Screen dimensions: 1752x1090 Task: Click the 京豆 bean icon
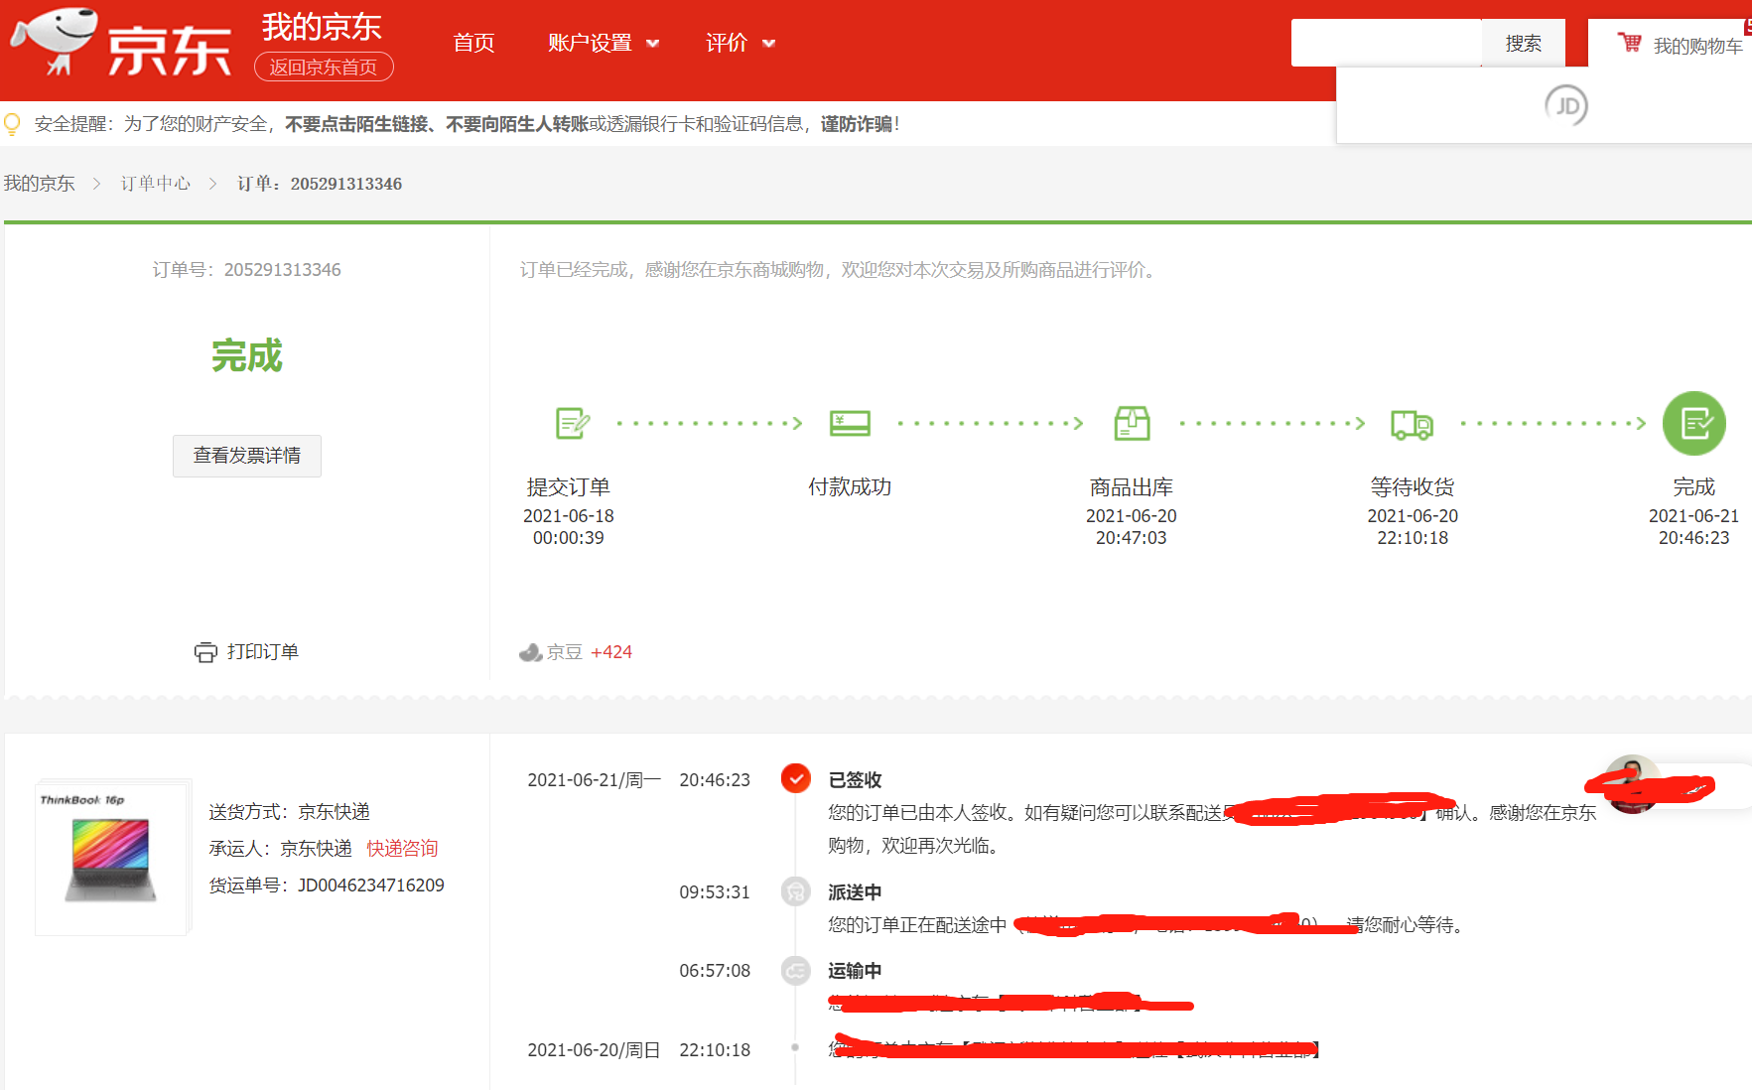530,652
